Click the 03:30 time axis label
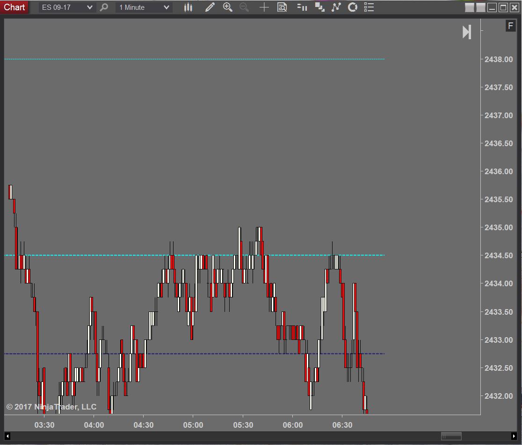The height and width of the screenshot is (445, 522). point(44,425)
